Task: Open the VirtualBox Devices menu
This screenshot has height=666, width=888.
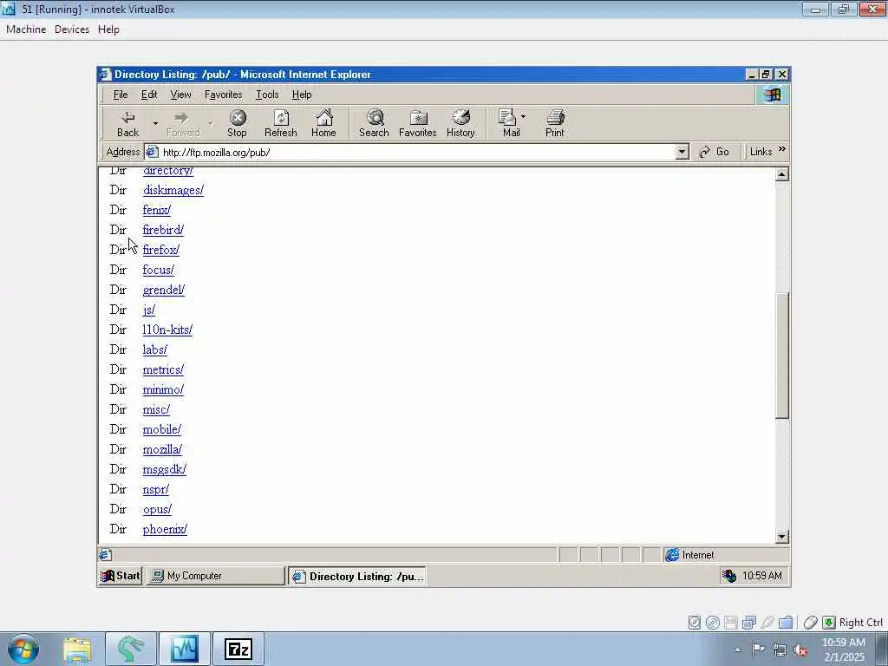Action: pos(72,29)
